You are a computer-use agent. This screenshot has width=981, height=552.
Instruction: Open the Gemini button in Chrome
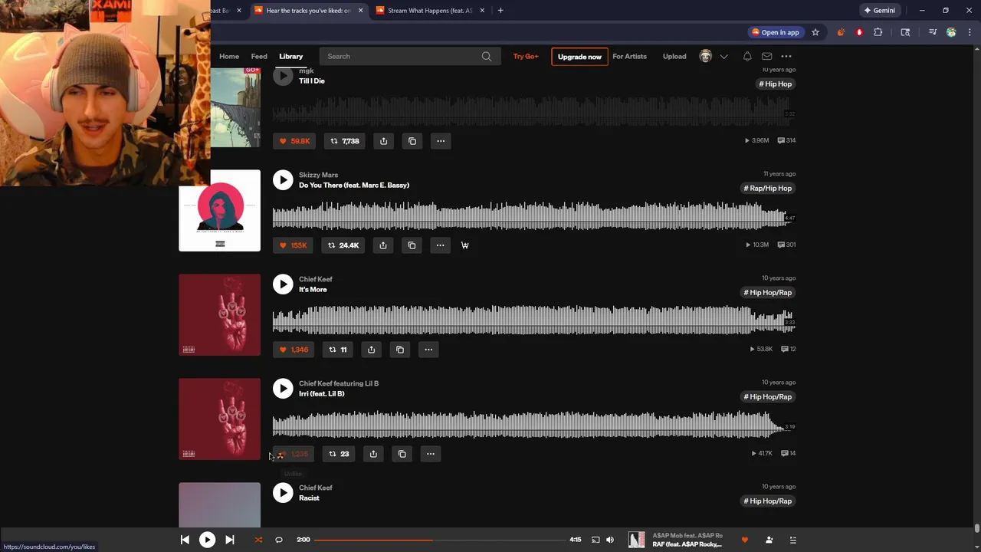[880, 10]
